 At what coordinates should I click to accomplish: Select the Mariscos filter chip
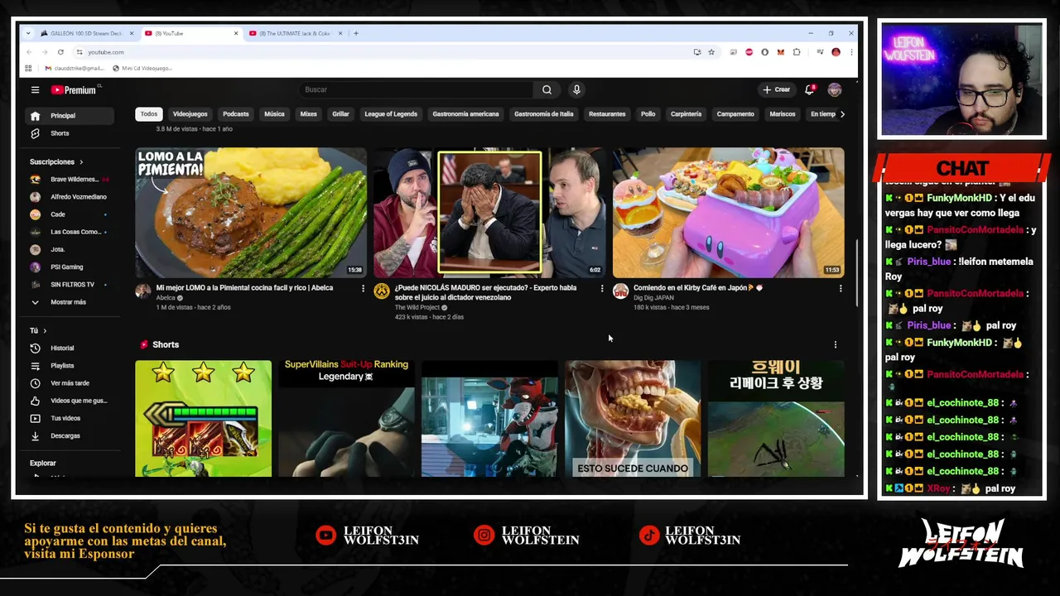[x=782, y=114]
